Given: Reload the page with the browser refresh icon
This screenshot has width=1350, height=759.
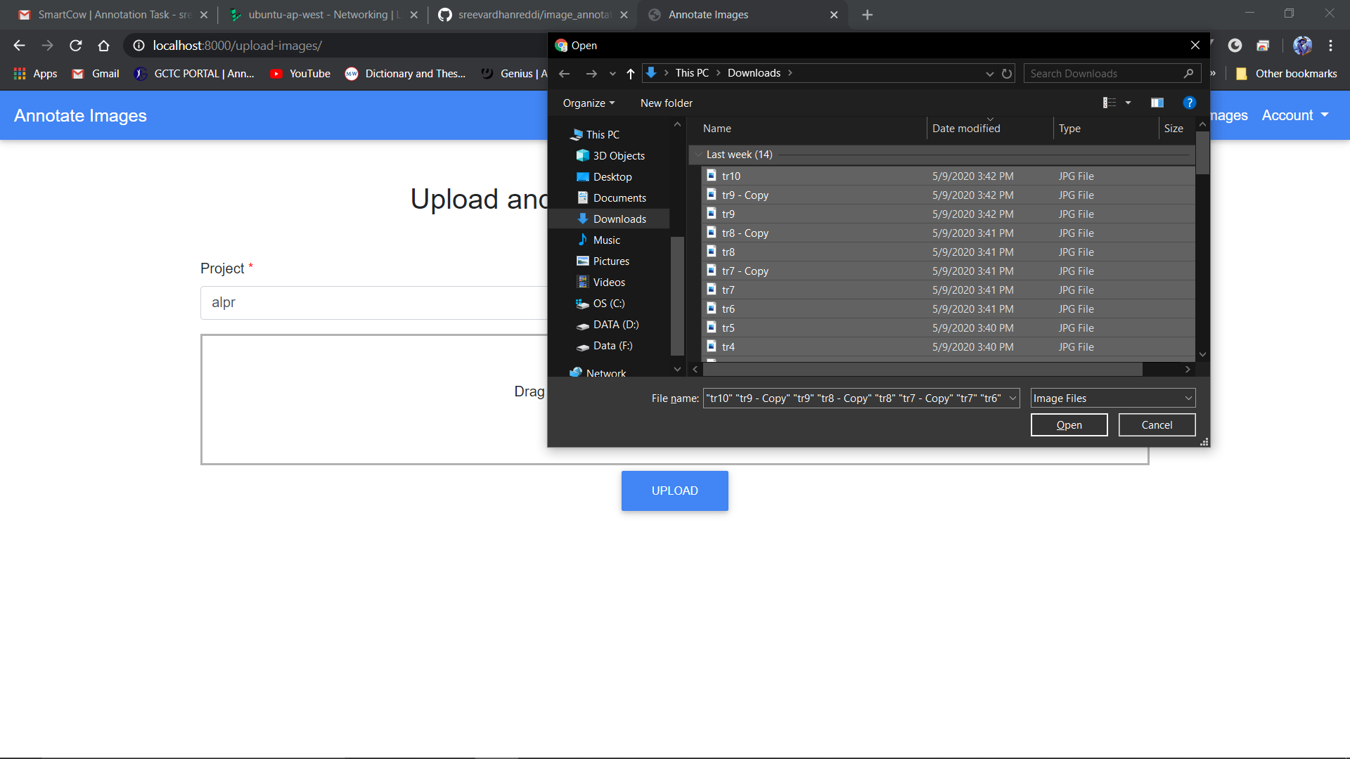Looking at the screenshot, I should click(x=76, y=46).
